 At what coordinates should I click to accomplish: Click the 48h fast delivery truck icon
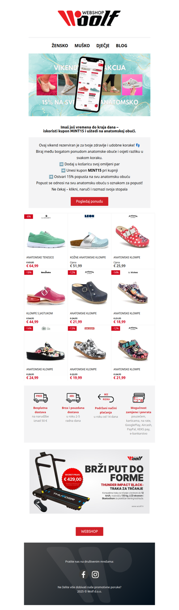coord(73,398)
